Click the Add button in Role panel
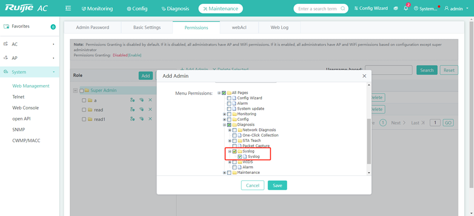 tap(146, 76)
